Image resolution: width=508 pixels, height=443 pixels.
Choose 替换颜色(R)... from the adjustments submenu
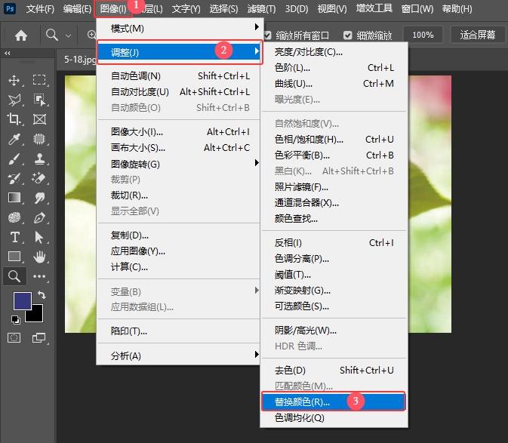coord(334,402)
